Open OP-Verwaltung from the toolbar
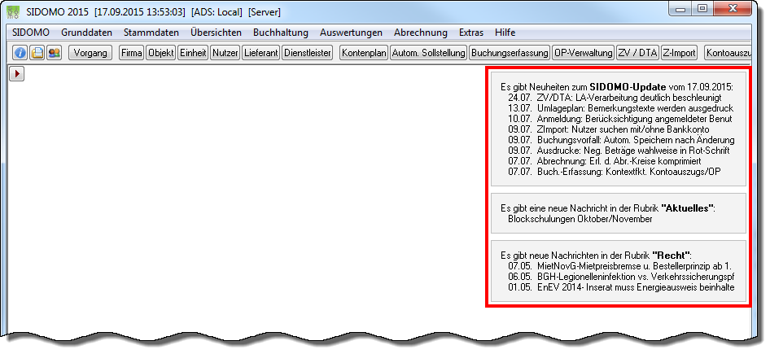Image resolution: width=770 pixels, height=354 pixels. [x=583, y=53]
